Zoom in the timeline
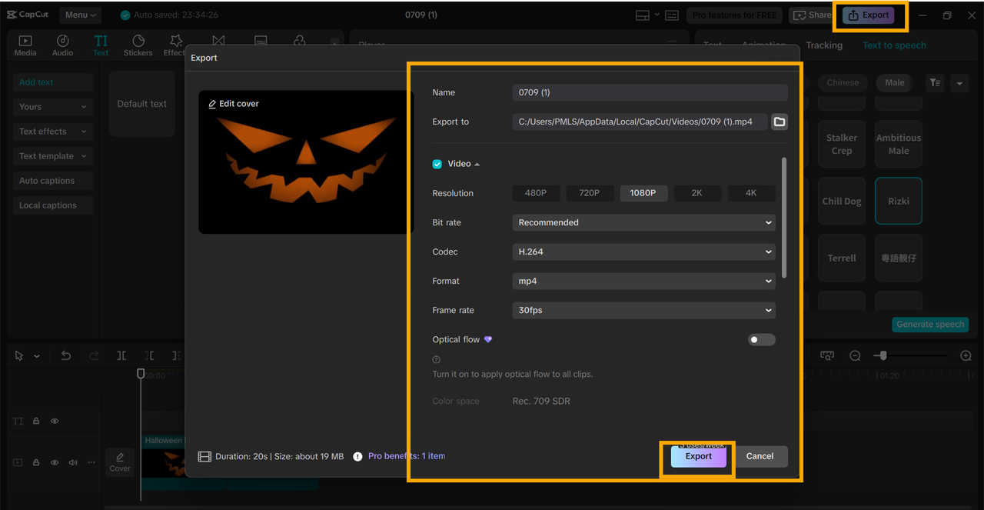 click(x=966, y=355)
